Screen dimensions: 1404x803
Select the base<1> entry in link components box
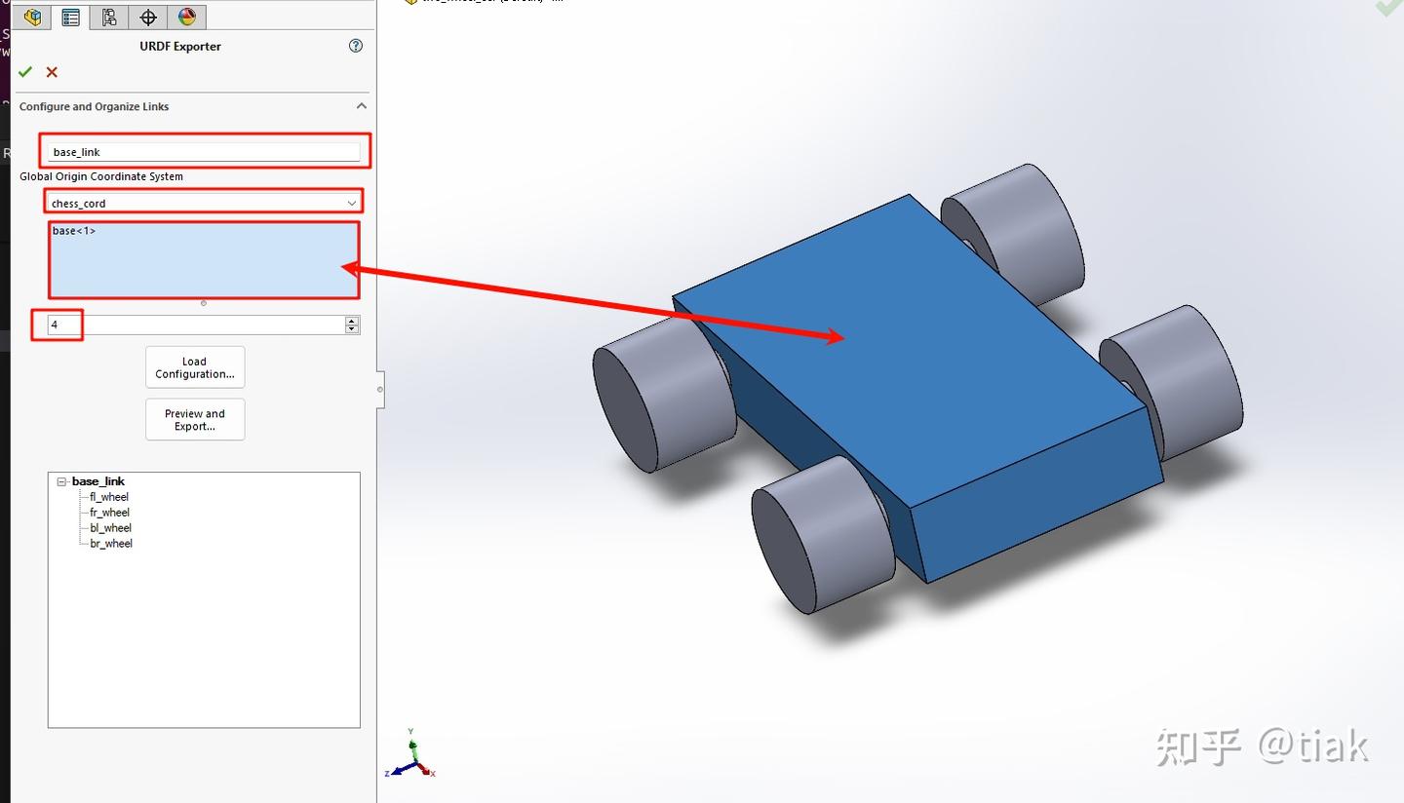pos(74,231)
